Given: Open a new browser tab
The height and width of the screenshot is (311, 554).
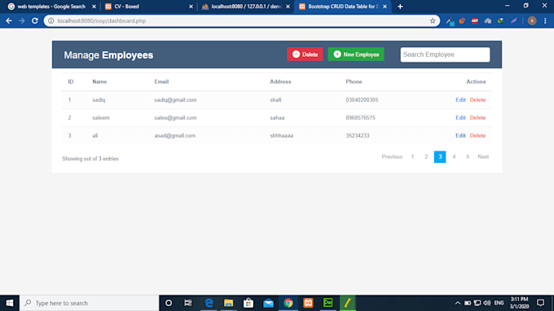Looking at the screenshot, I should pyautogui.click(x=400, y=7).
